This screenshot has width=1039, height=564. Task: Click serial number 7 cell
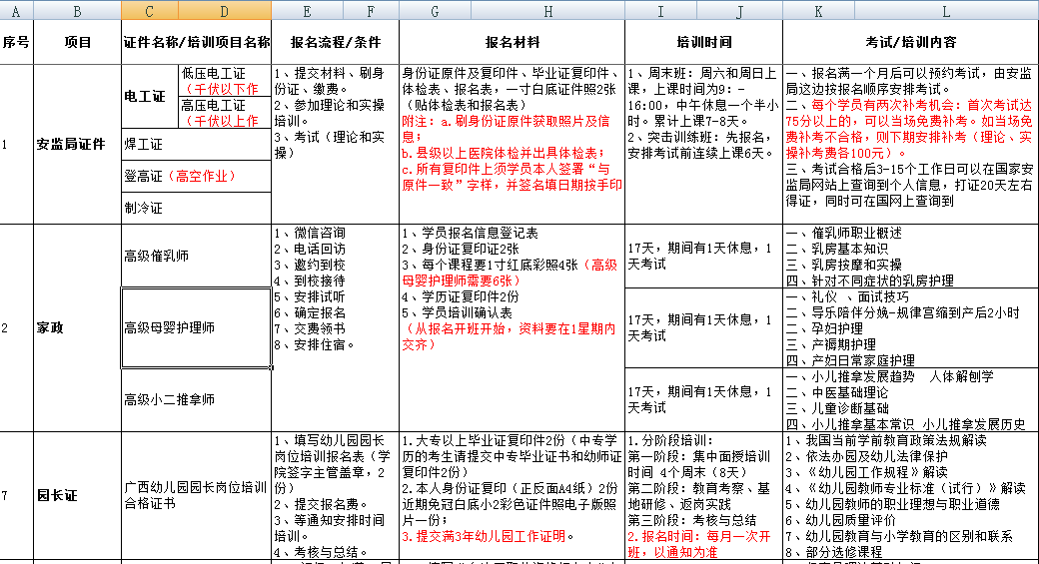coord(17,496)
